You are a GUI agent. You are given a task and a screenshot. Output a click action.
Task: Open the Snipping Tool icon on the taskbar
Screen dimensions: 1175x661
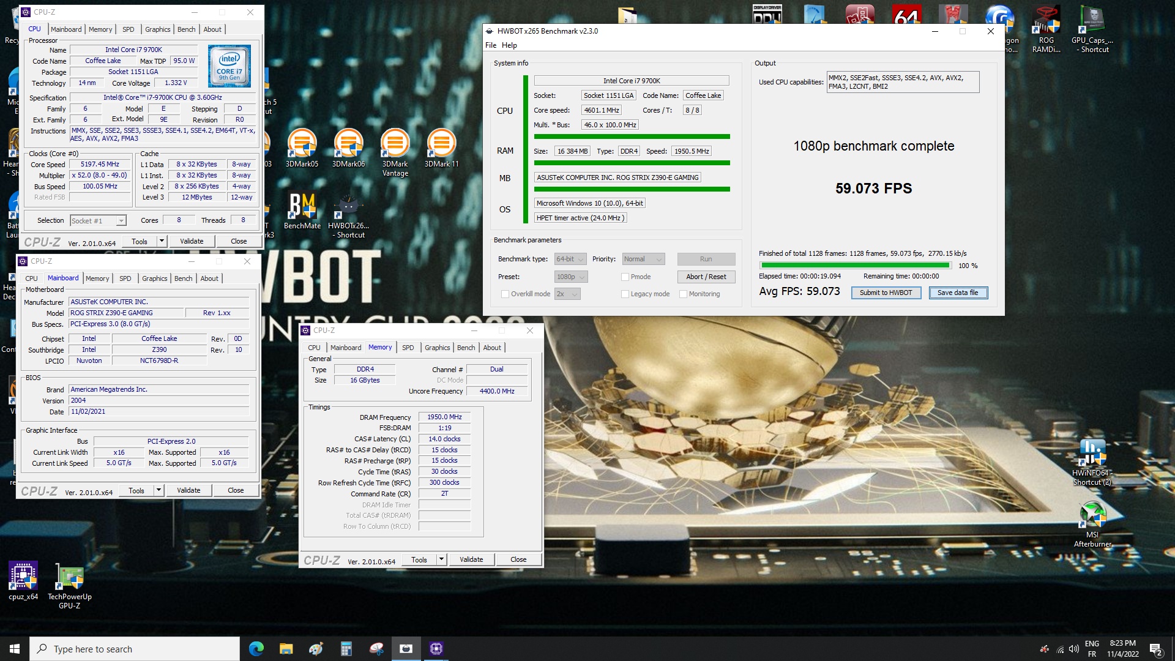376,649
